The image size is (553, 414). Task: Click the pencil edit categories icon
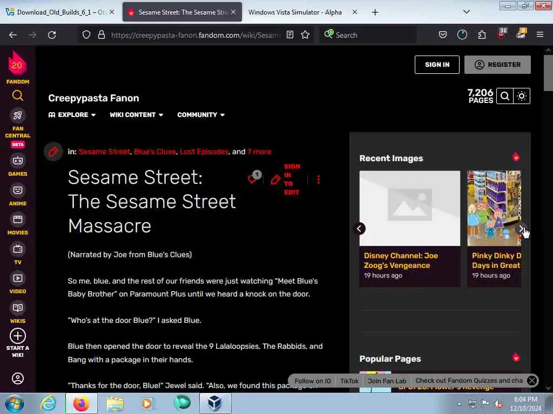tap(53, 151)
